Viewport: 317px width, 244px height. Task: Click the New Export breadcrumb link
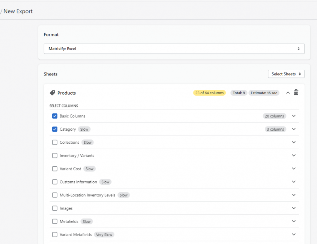point(18,11)
